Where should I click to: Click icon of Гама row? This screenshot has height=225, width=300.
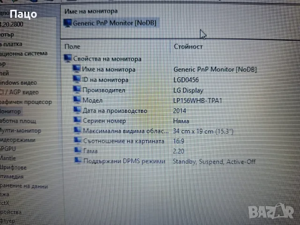coord(78,150)
